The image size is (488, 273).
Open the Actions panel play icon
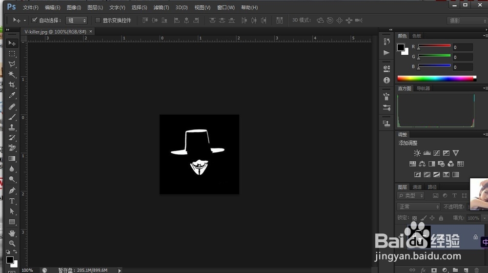click(386, 53)
